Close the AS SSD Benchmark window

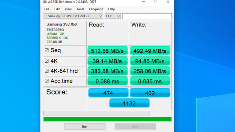(168, 2)
